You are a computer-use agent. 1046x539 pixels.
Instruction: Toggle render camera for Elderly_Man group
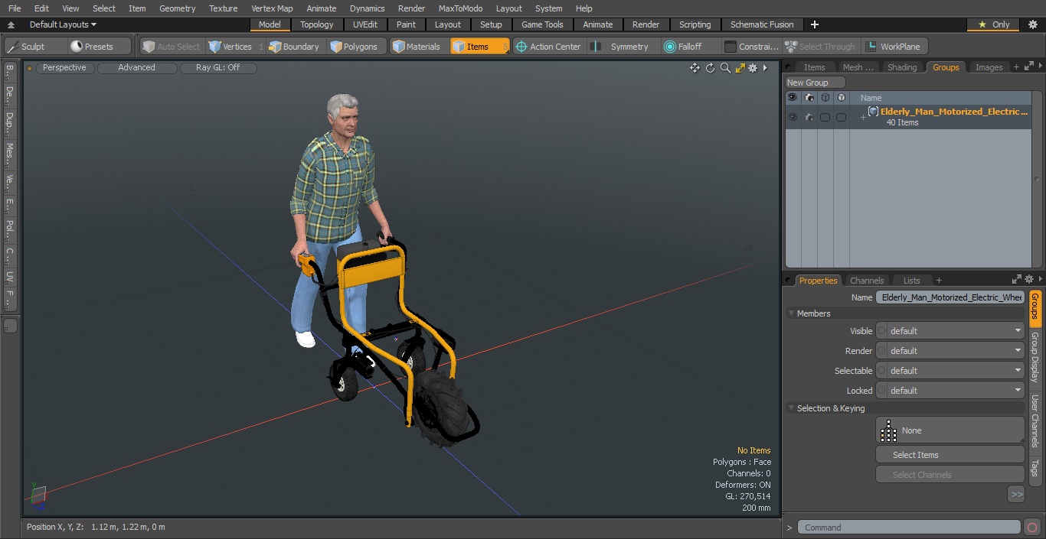coord(809,117)
